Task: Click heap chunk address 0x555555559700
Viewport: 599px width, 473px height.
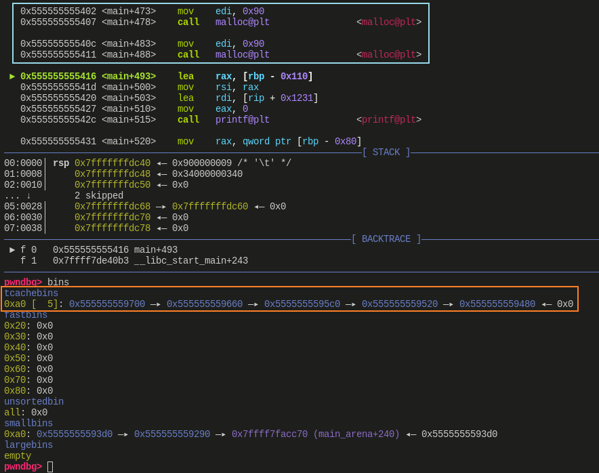Action: [x=106, y=304]
